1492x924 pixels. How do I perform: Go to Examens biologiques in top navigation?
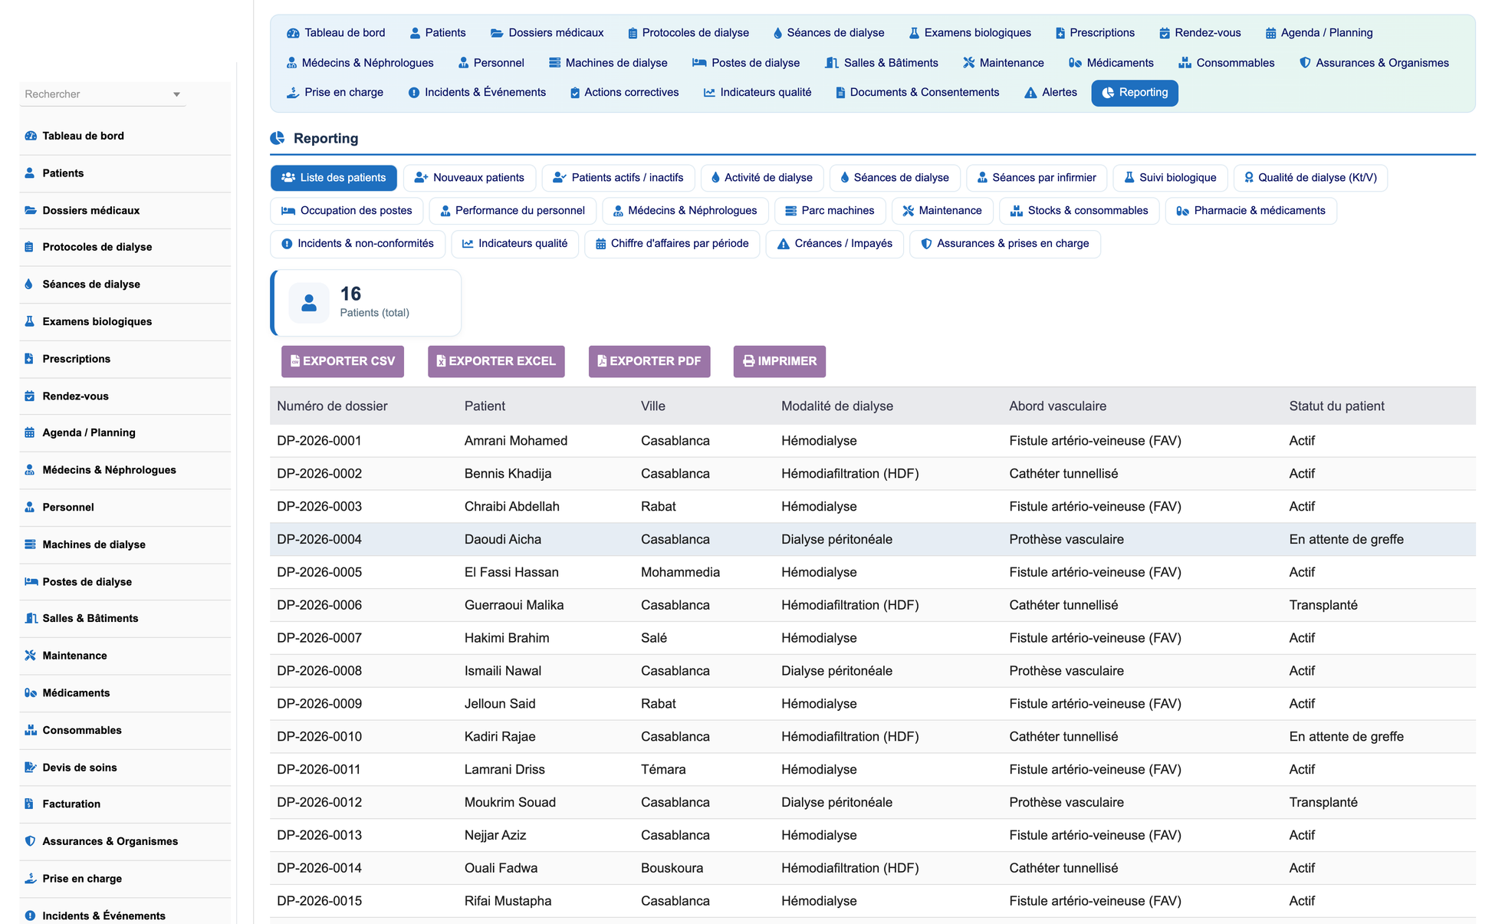[970, 33]
